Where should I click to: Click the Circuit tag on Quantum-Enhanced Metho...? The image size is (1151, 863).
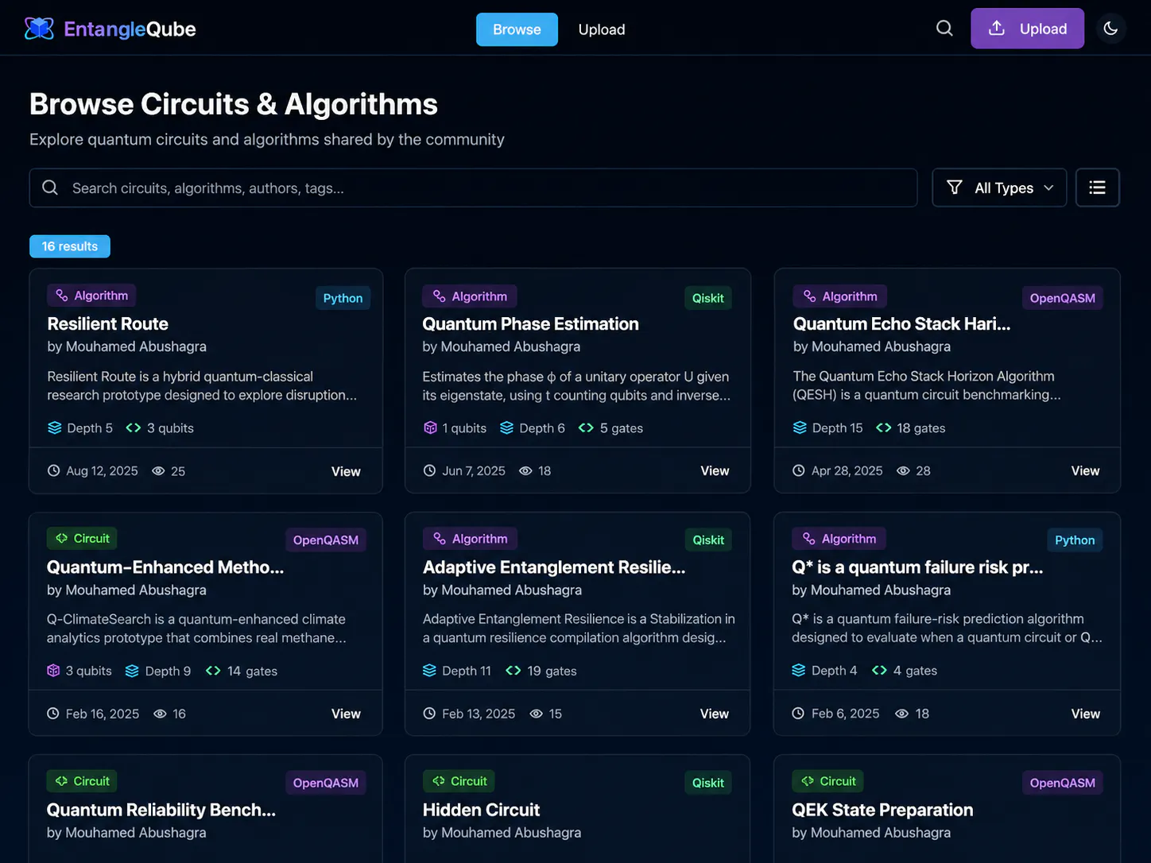(x=83, y=538)
